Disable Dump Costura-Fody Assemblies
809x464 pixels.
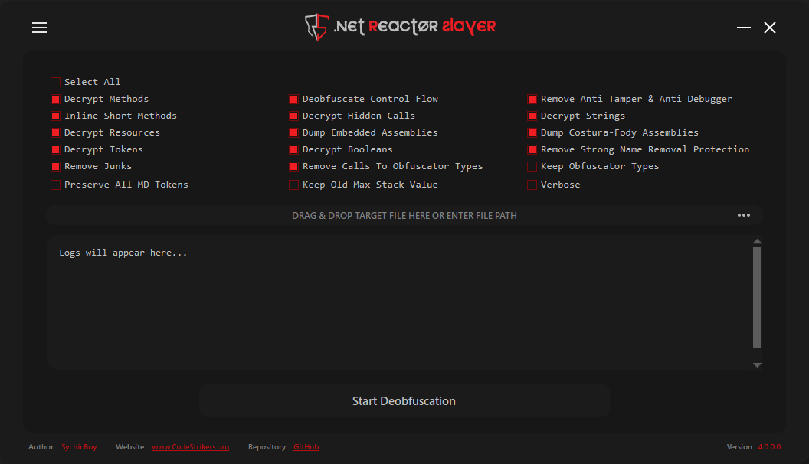(x=532, y=133)
